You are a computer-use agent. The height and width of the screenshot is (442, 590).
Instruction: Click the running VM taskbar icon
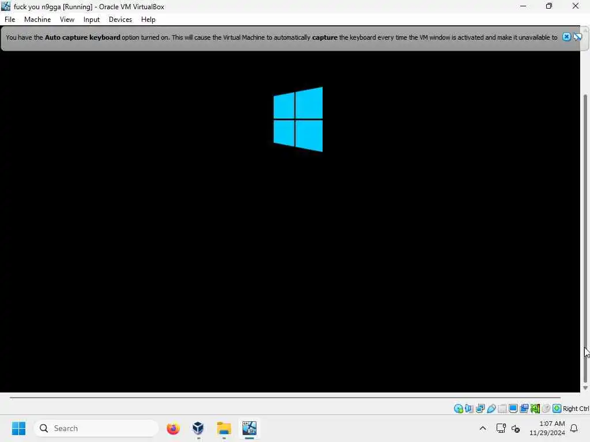click(x=249, y=428)
